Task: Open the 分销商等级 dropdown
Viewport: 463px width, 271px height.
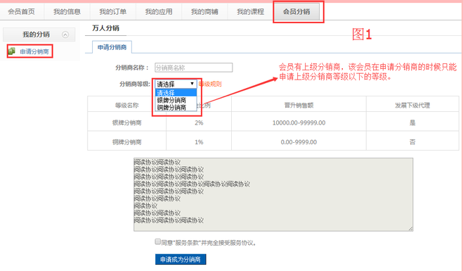Action: [x=176, y=84]
